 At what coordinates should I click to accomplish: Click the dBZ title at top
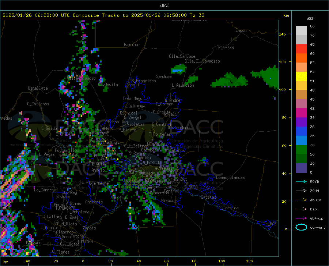[164, 5]
